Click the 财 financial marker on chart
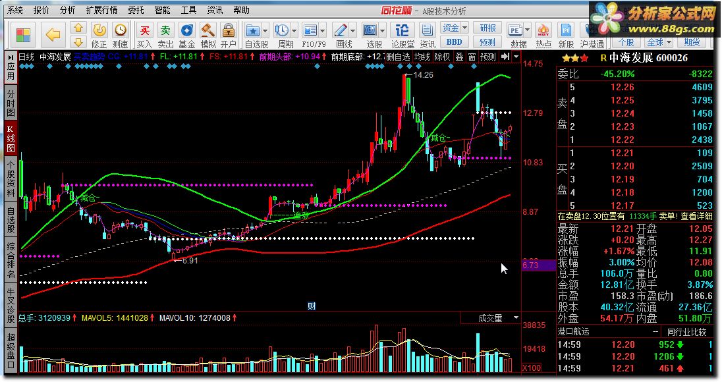Screen dimensions: 722x382 coord(312,306)
